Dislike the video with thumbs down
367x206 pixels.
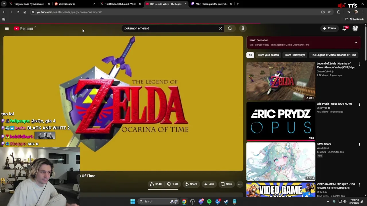(172, 184)
